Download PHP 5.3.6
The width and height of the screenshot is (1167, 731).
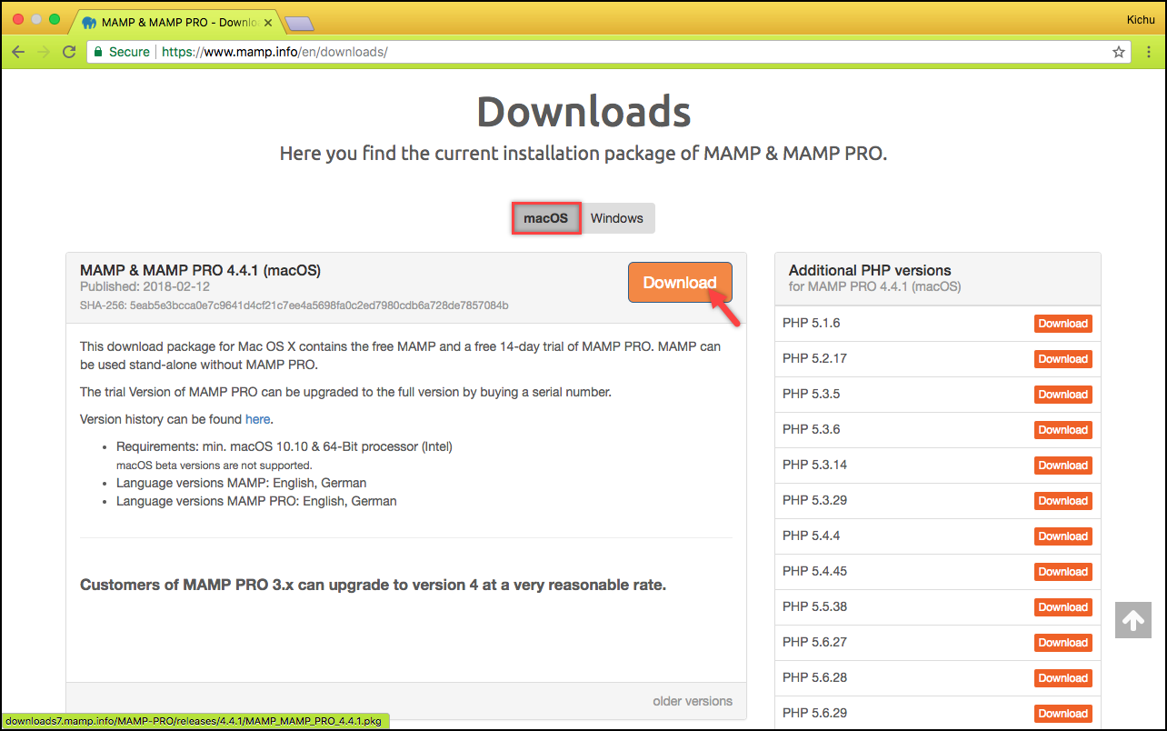coord(1062,430)
